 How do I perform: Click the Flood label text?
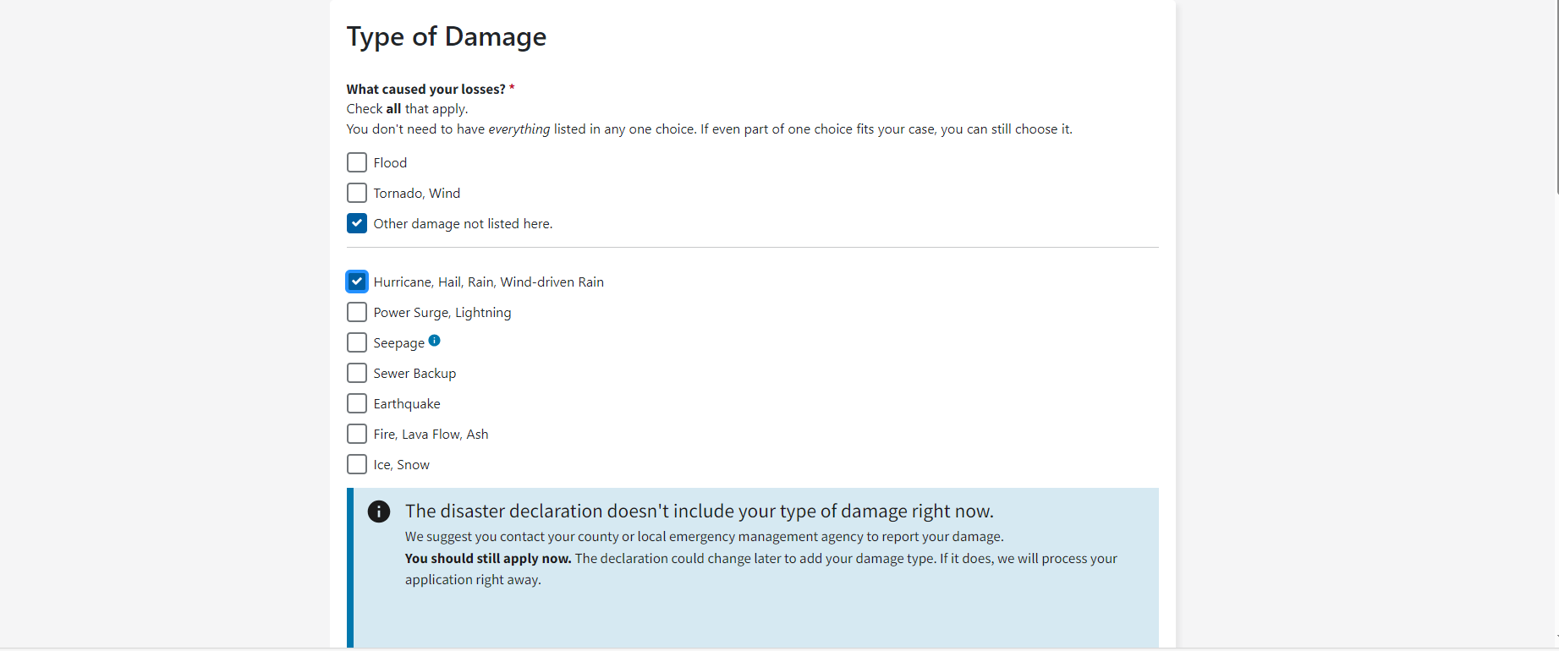390,162
